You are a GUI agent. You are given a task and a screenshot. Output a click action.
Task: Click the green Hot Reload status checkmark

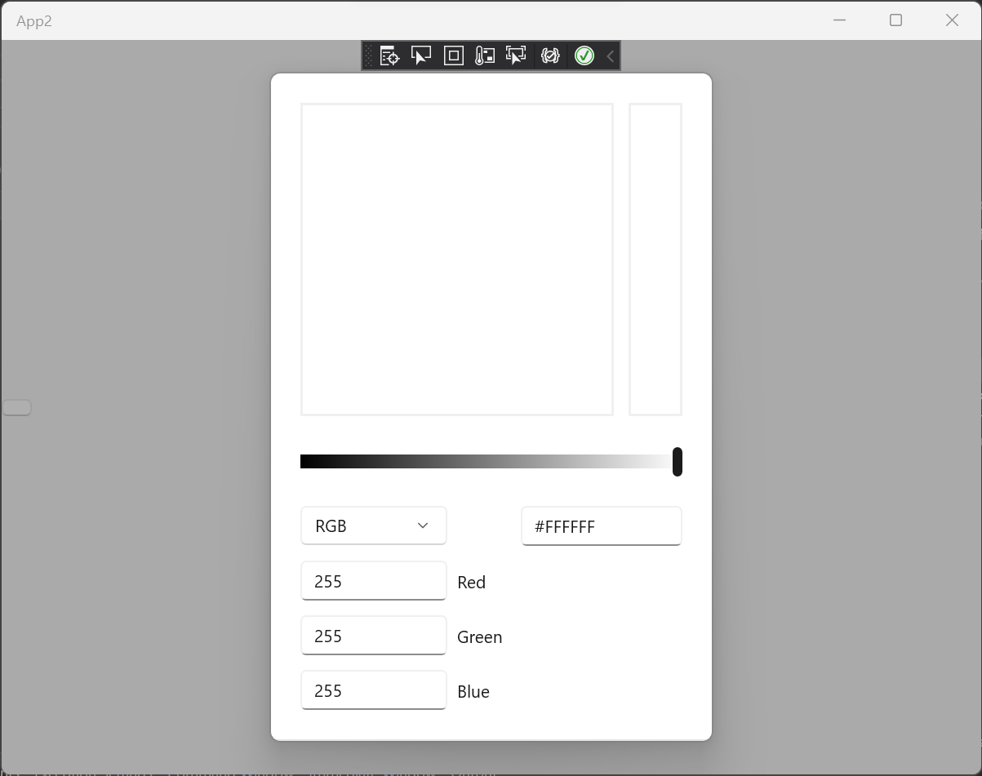pos(584,55)
